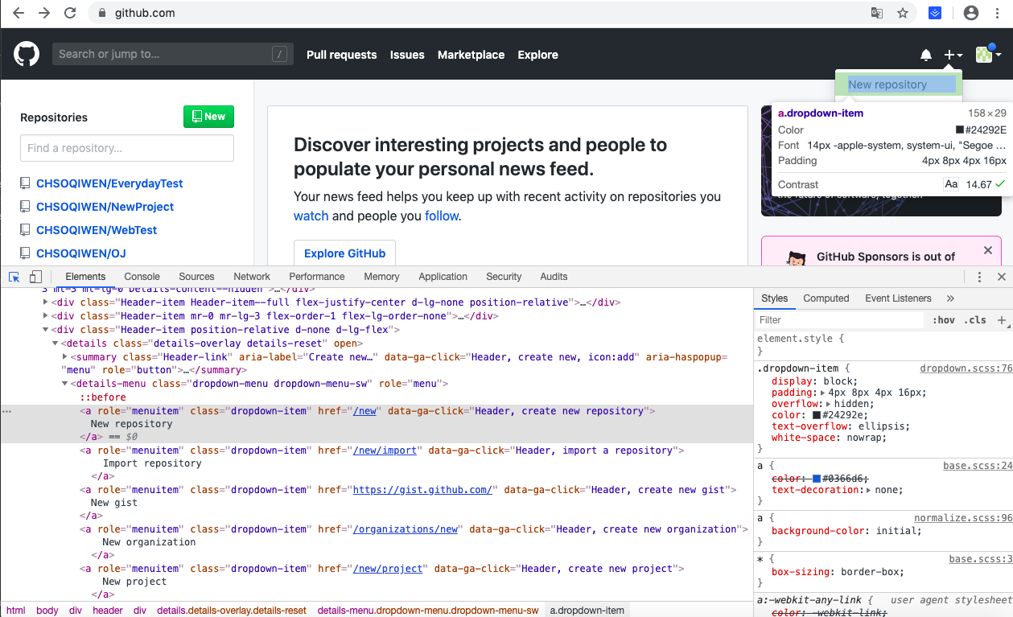Click the Explore GitHub button
This screenshot has height=617, width=1013.
point(344,253)
